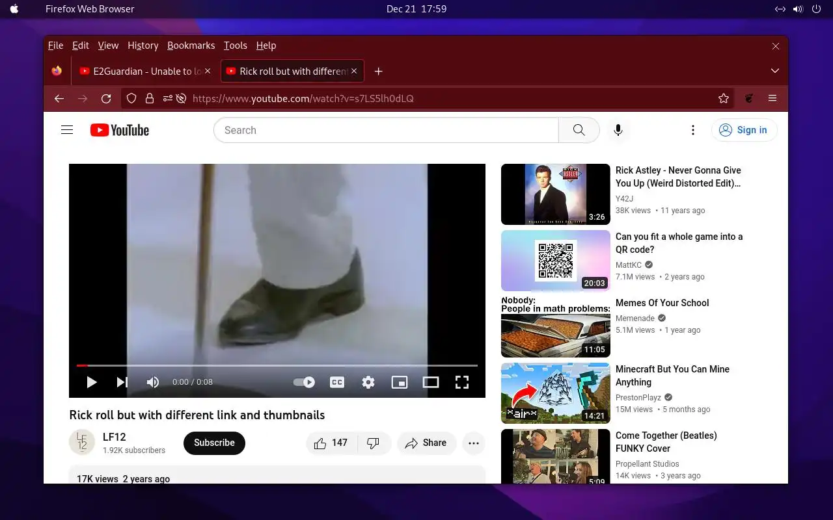
Task: Sign in to YouTube
Action: pyautogui.click(x=744, y=130)
